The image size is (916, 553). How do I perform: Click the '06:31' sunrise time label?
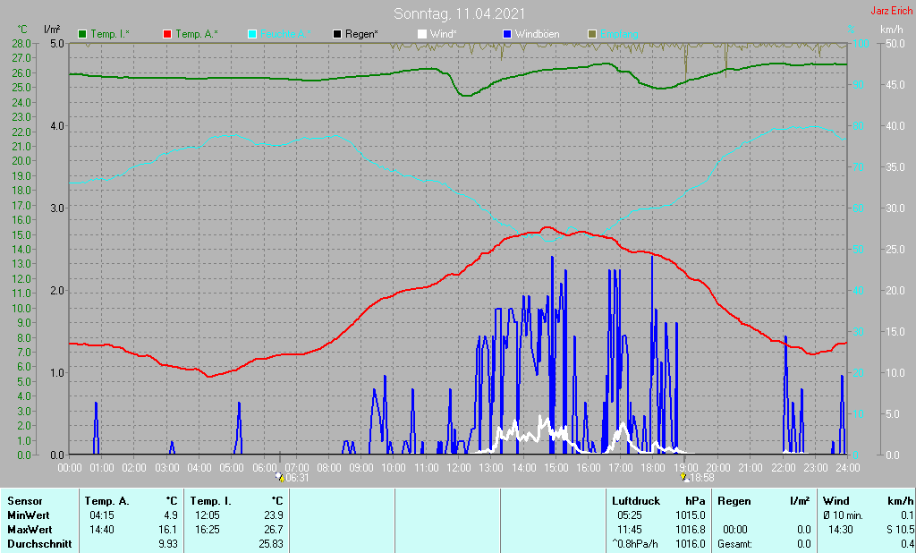[x=297, y=478]
